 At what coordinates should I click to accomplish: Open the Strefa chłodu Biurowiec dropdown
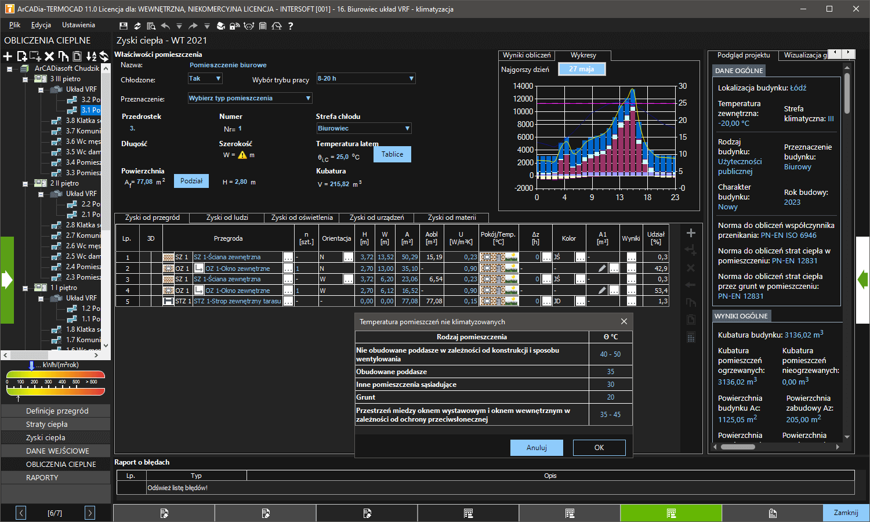[364, 128]
